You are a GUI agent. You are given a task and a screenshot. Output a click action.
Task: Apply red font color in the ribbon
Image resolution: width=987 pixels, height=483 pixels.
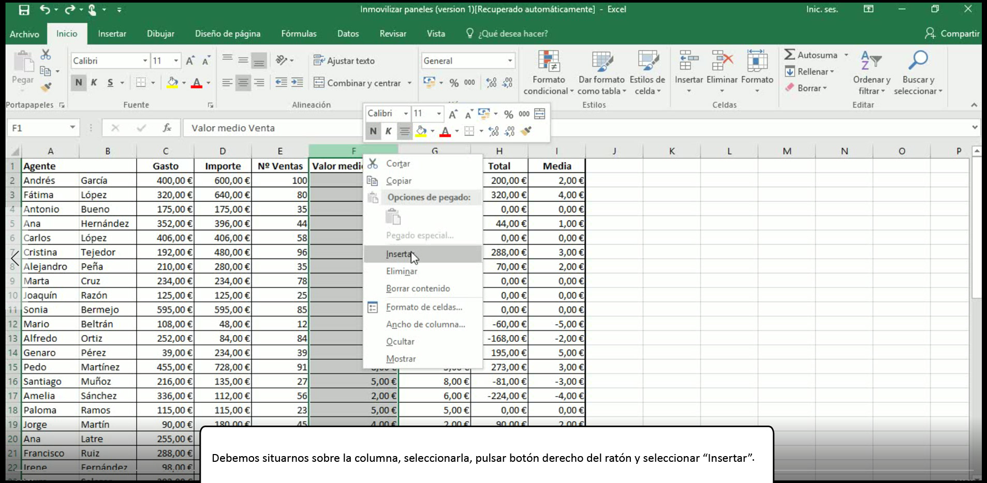coord(197,83)
